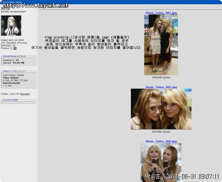Click the '506298 bytes' file size text

click(161, 77)
